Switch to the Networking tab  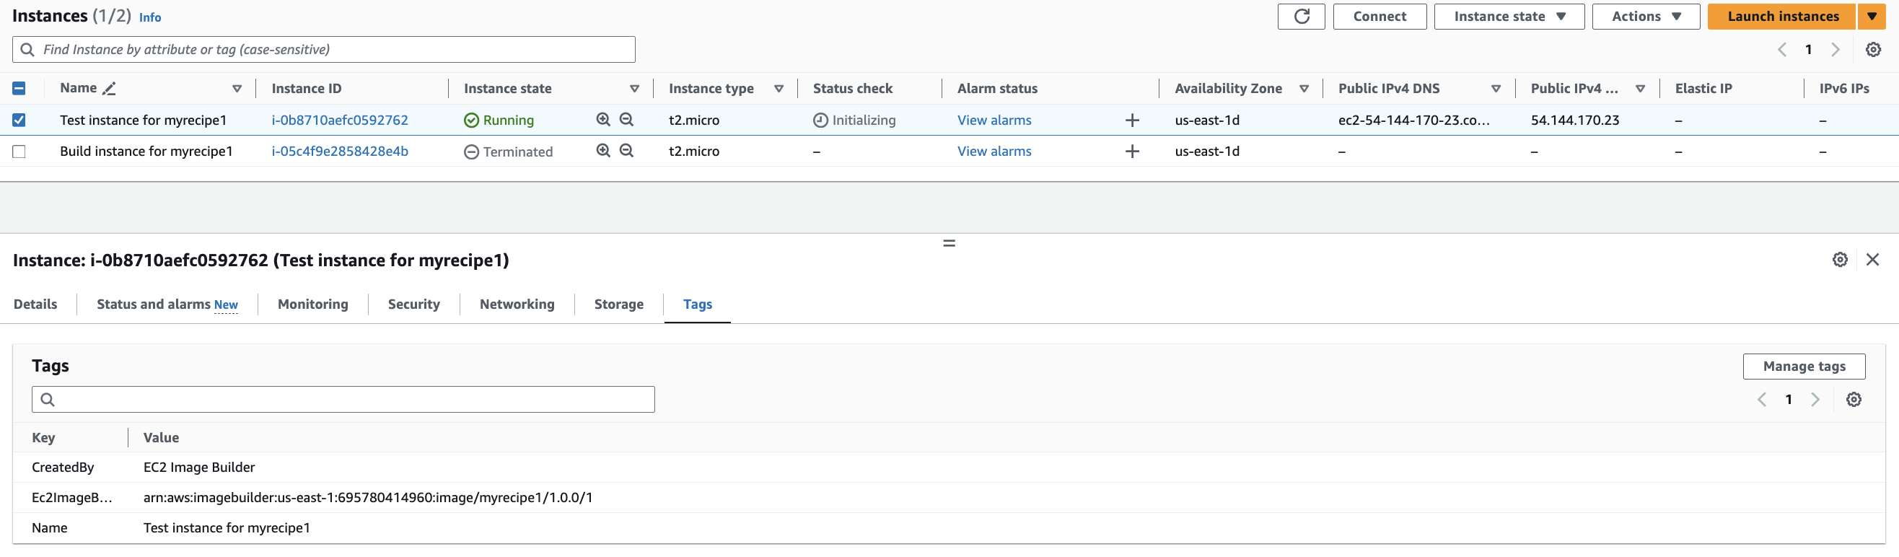pos(517,304)
